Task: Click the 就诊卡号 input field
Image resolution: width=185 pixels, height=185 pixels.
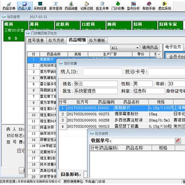Action: pos(166,72)
